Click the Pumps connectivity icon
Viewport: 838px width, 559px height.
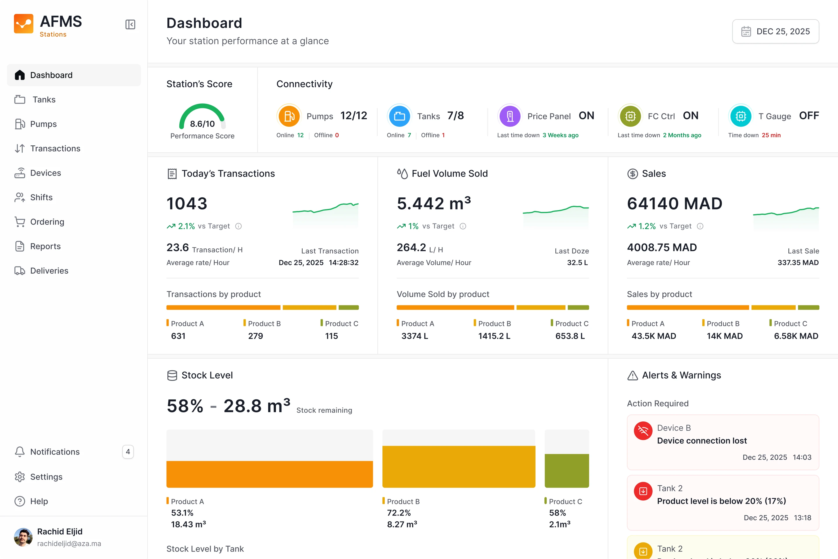(x=289, y=116)
